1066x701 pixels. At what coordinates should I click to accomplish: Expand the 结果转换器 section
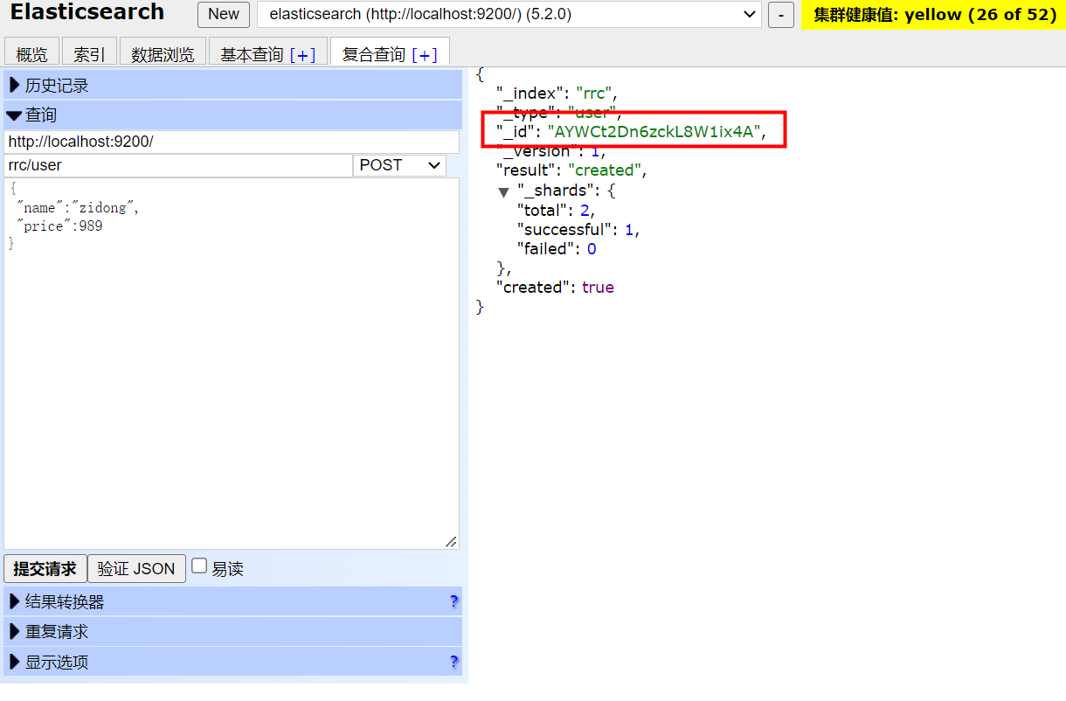click(x=233, y=602)
